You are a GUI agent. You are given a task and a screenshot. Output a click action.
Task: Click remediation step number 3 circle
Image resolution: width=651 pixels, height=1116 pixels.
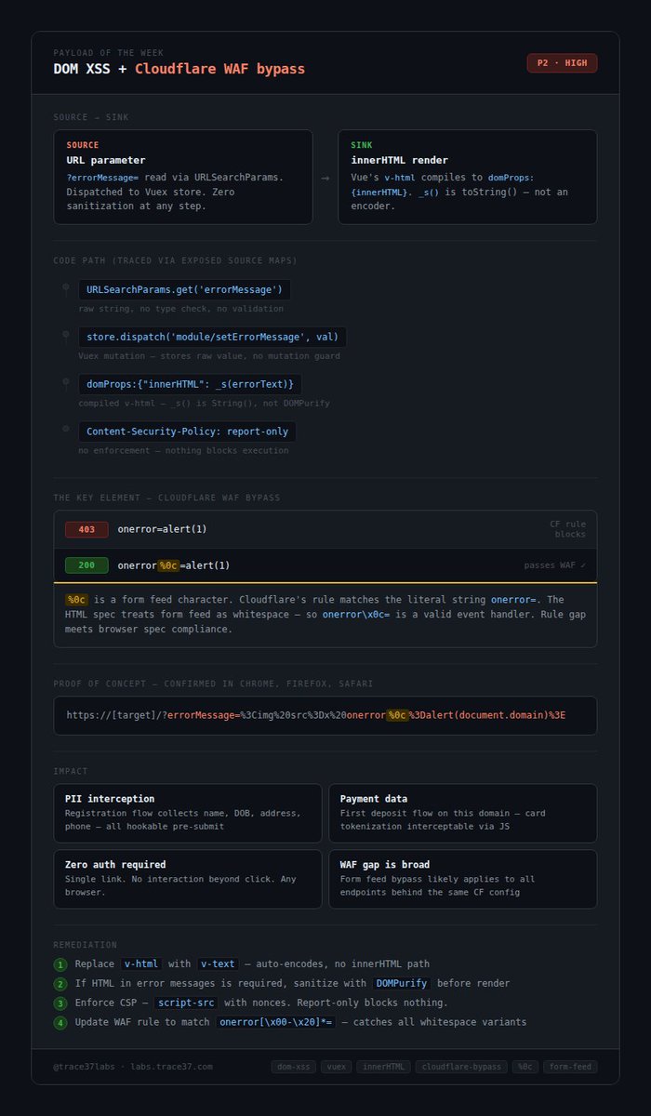[x=60, y=1003]
